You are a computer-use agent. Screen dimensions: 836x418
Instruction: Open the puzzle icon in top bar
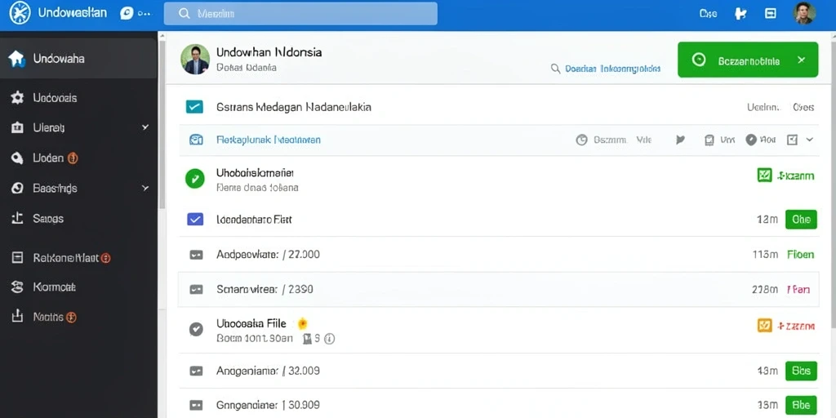[740, 14]
